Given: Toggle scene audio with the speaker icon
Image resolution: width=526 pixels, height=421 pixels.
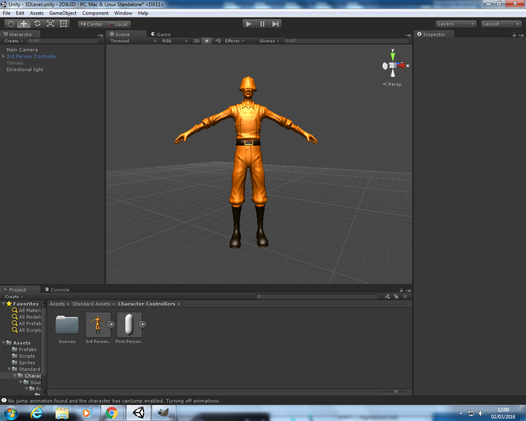Looking at the screenshot, I should 217,41.
